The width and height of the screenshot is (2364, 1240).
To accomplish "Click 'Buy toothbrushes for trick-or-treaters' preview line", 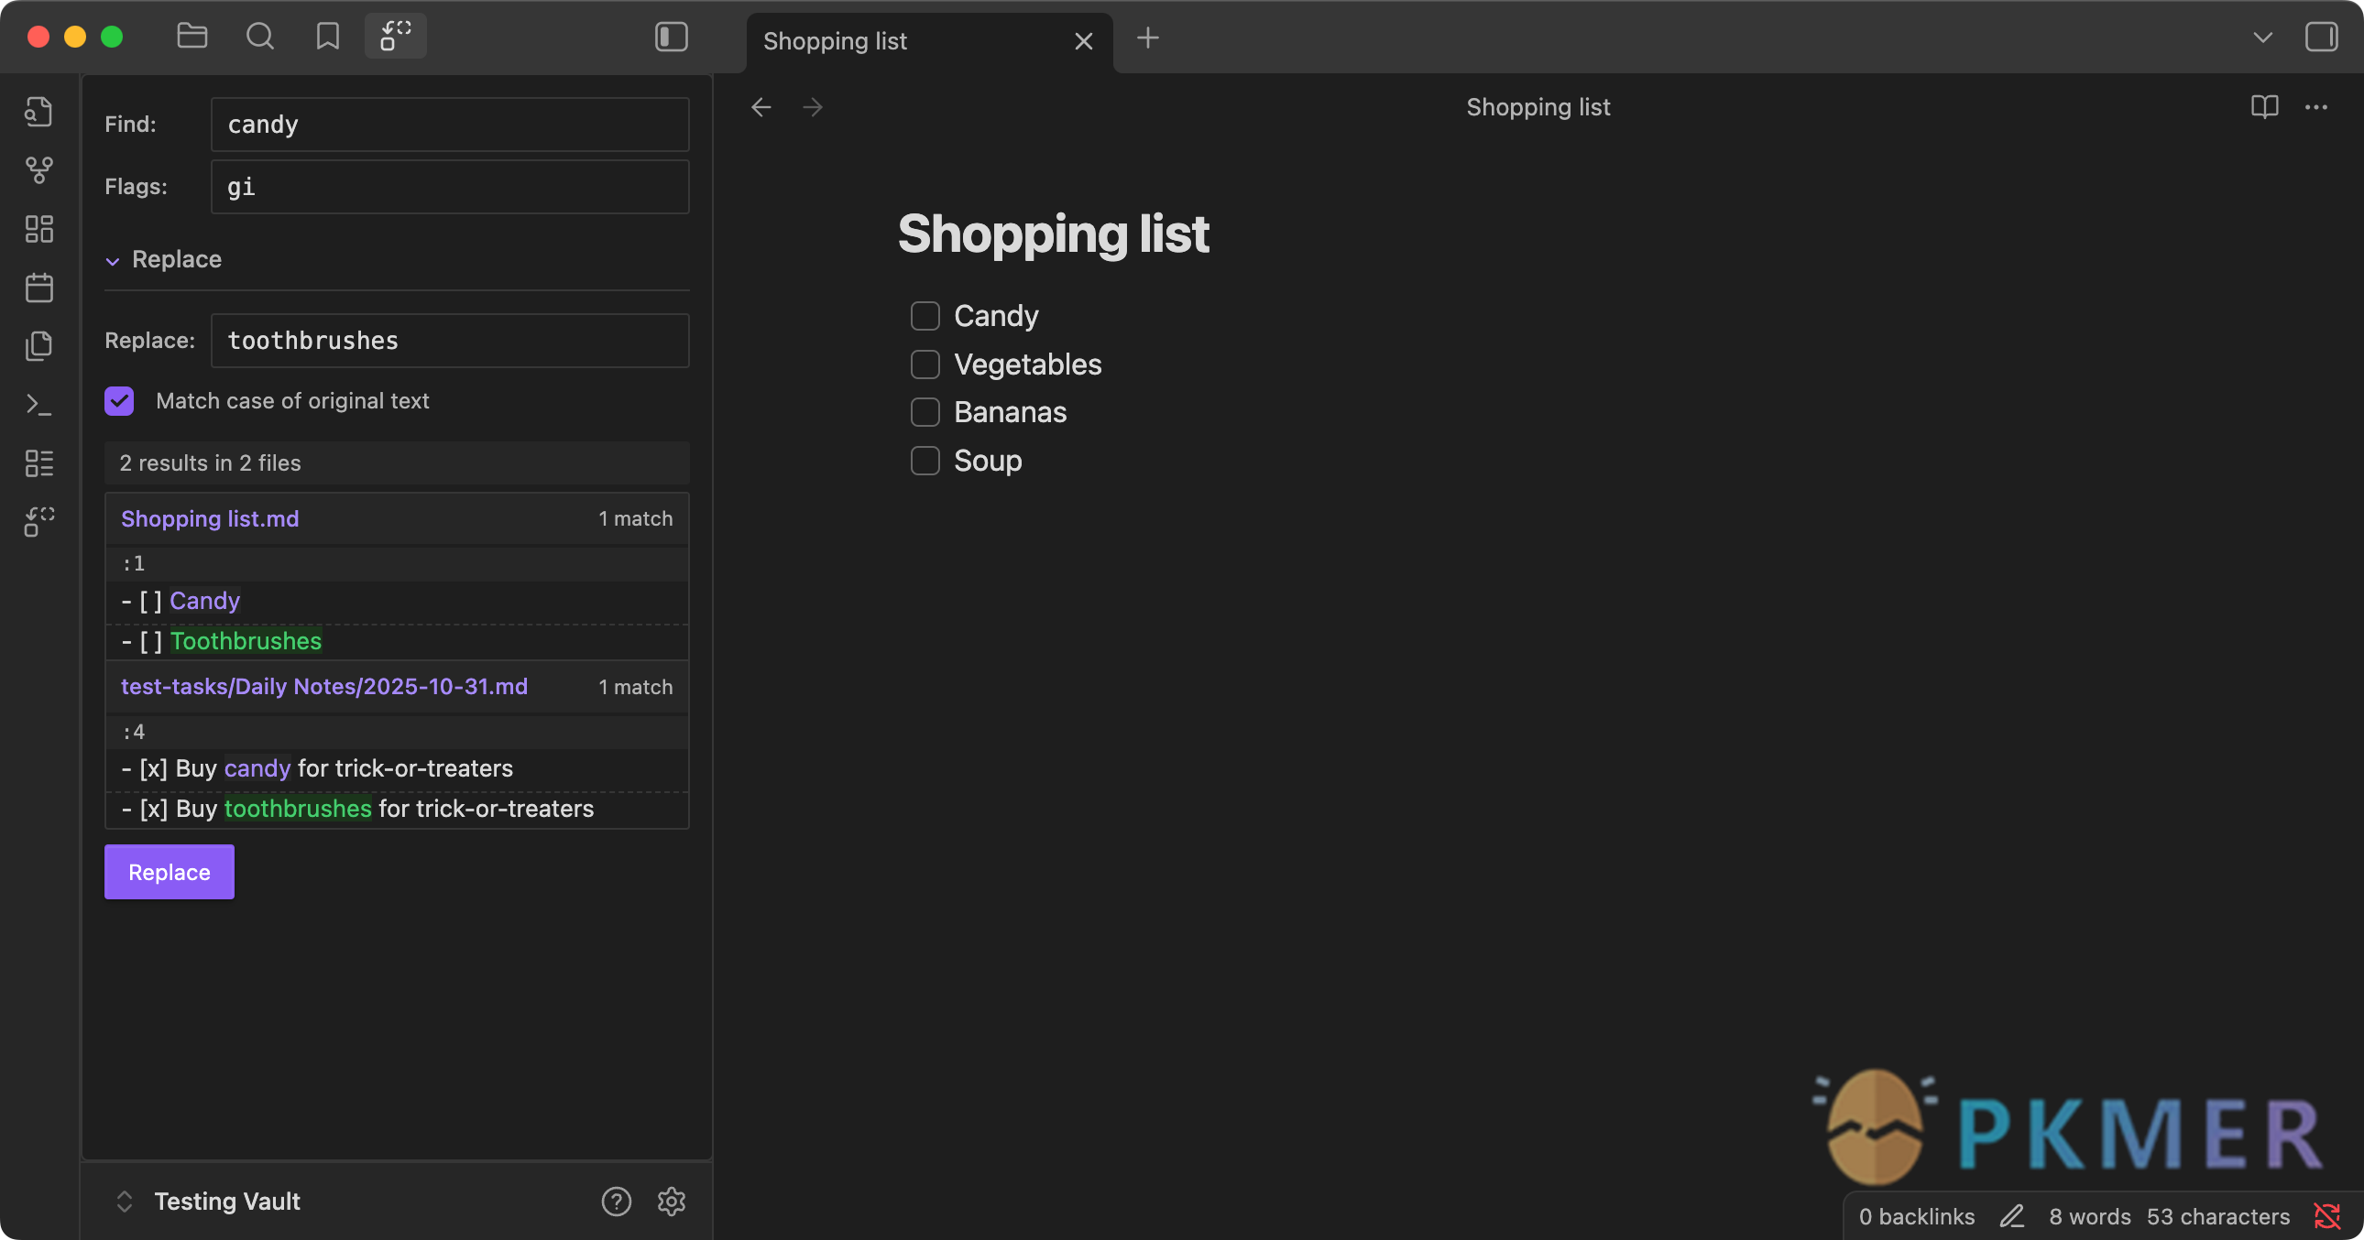I will tap(397, 809).
